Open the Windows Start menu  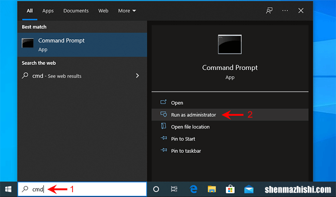[8, 189]
